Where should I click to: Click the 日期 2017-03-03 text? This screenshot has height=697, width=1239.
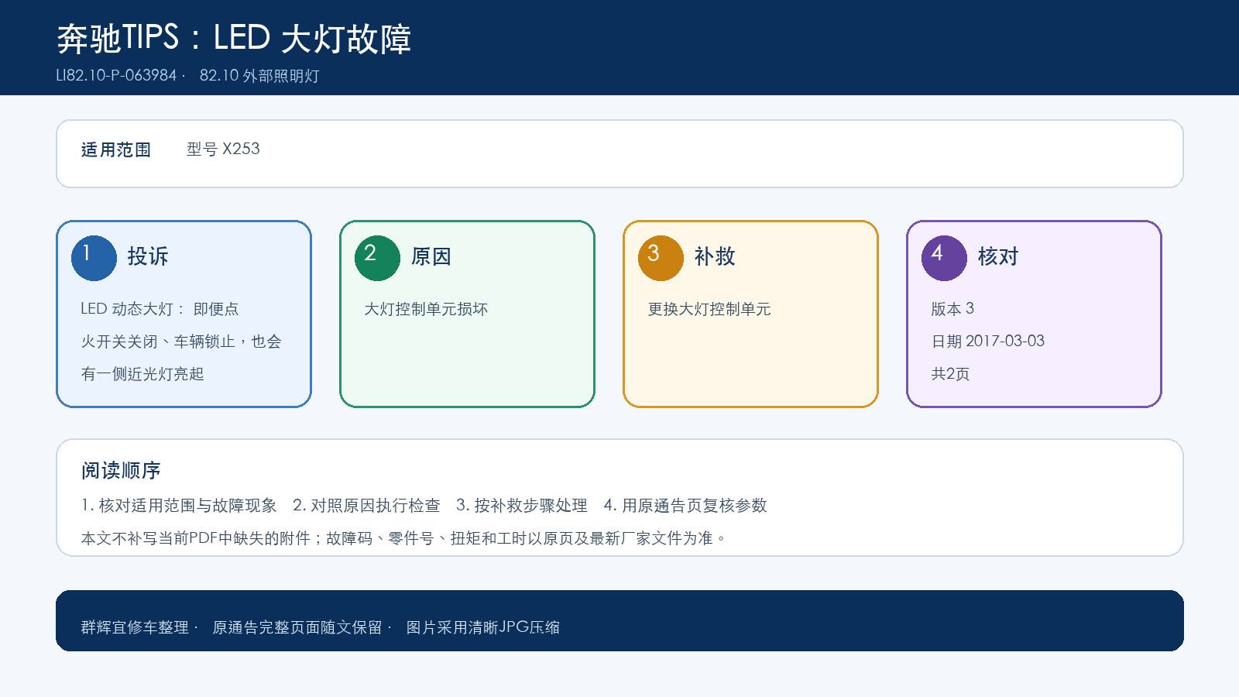point(987,342)
